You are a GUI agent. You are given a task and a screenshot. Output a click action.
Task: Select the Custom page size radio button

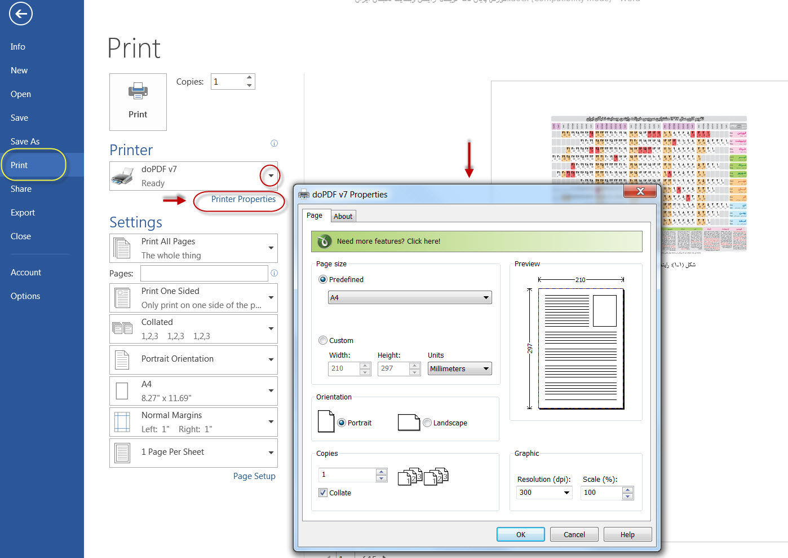pos(323,340)
